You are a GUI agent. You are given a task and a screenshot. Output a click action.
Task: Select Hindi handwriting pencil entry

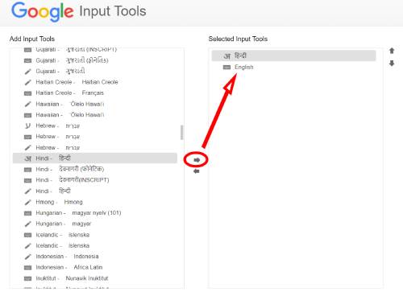(x=95, y=191)
